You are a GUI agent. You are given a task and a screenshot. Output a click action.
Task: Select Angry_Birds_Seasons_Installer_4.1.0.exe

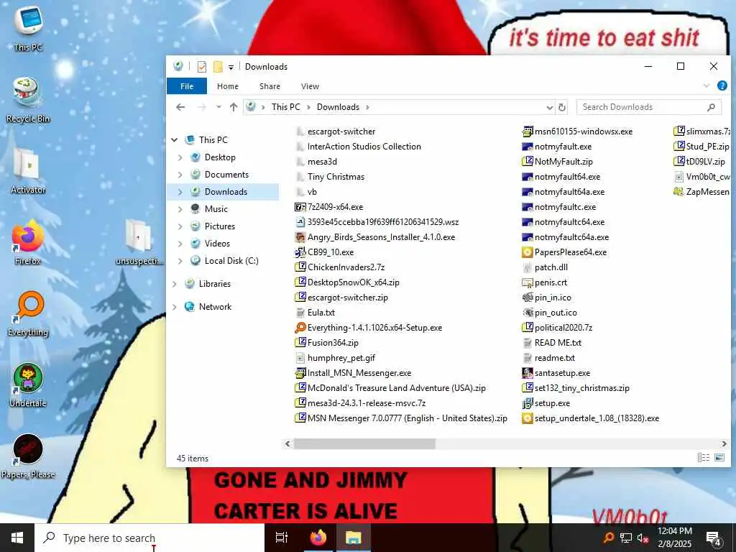[375, 237]
